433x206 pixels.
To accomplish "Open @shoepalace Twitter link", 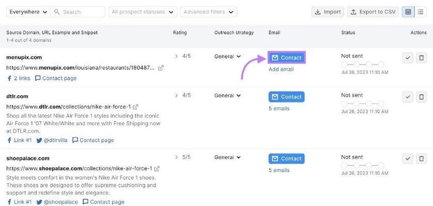I will pos(57,202).
